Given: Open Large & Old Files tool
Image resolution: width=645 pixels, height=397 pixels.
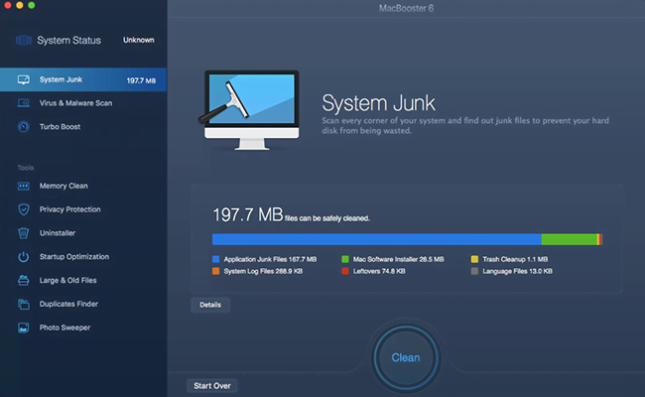Looking at the screenshot, I should pos(83,280).
